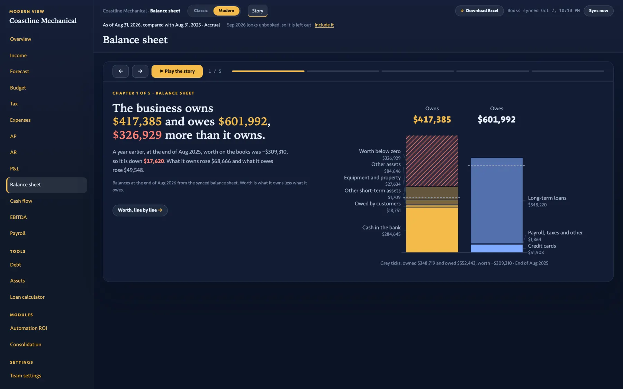Open AR page
This screenshot has height=389, width=623.
tap(46, 152)
